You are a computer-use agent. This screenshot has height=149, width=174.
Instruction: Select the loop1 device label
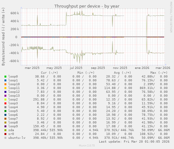coord(13,80)
